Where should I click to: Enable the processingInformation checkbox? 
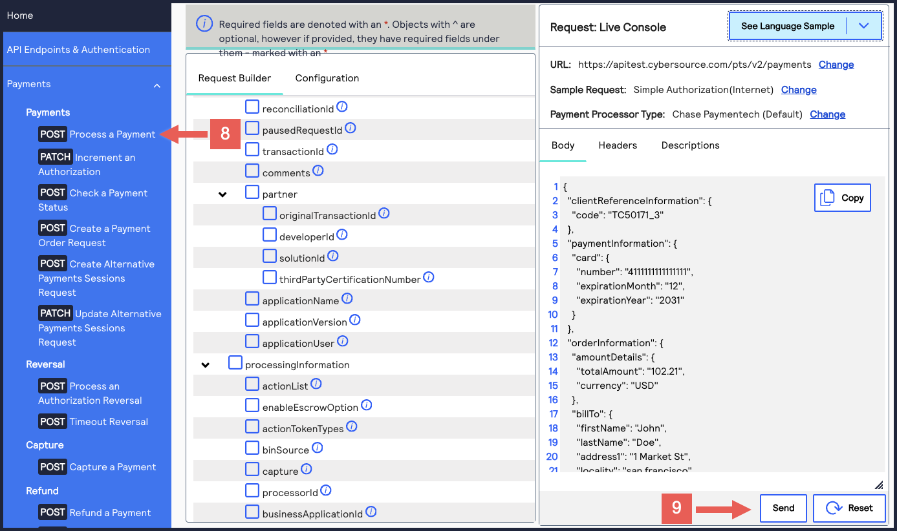235,363
